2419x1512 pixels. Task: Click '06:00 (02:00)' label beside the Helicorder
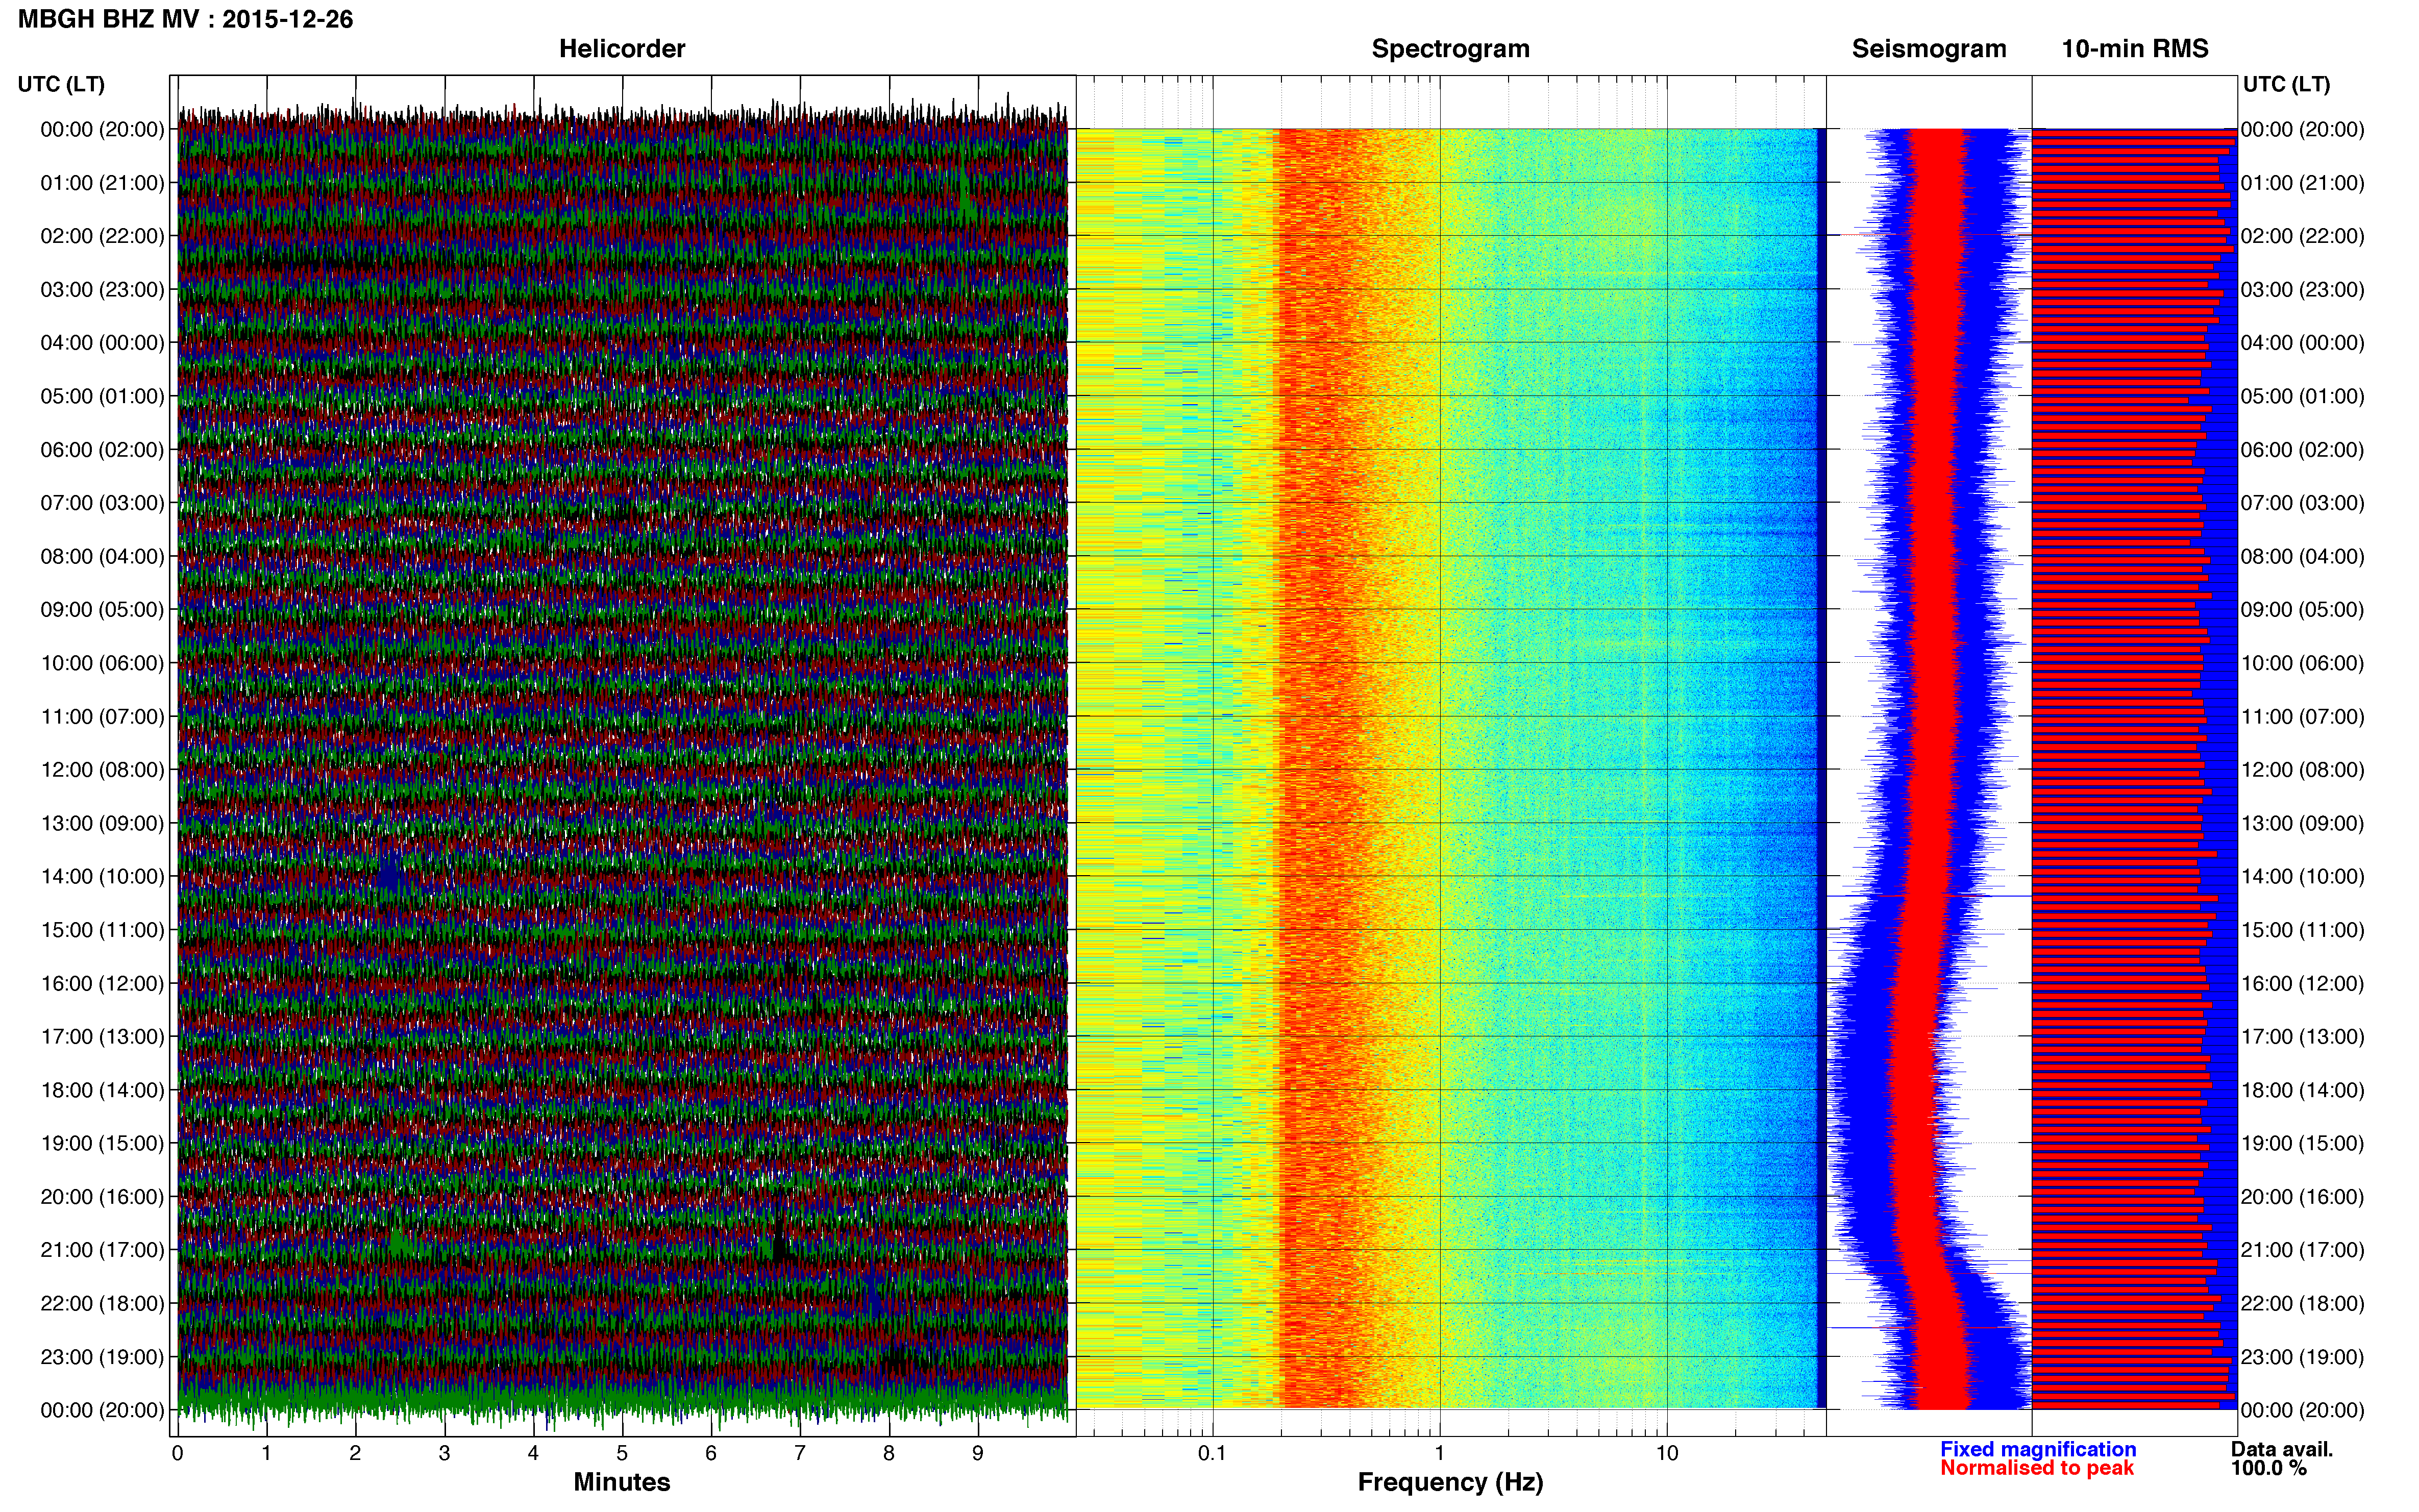tap(102, 450)
